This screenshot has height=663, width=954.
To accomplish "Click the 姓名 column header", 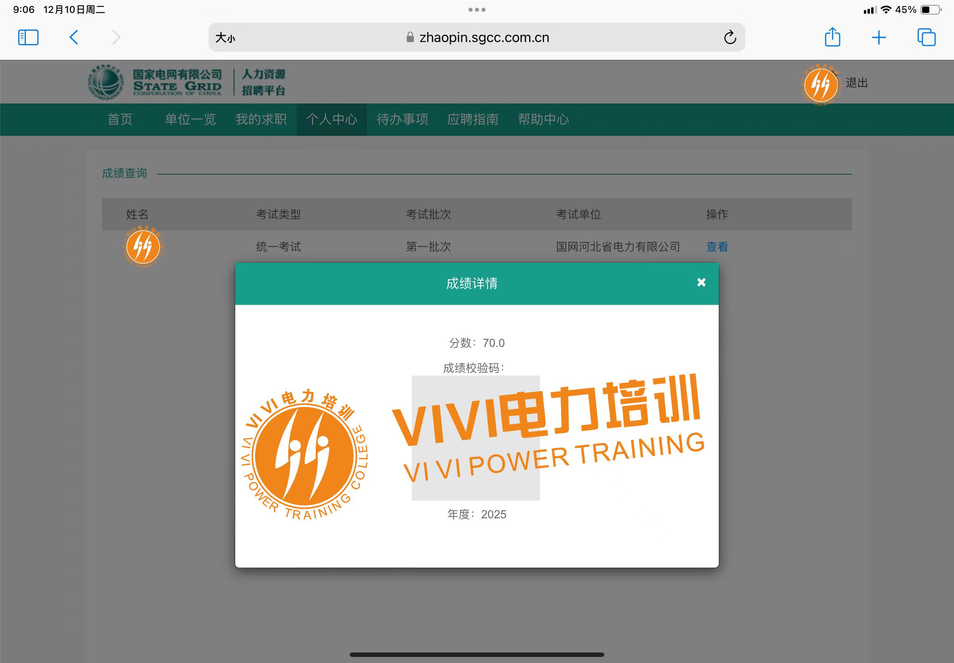I will pos(137,214).
